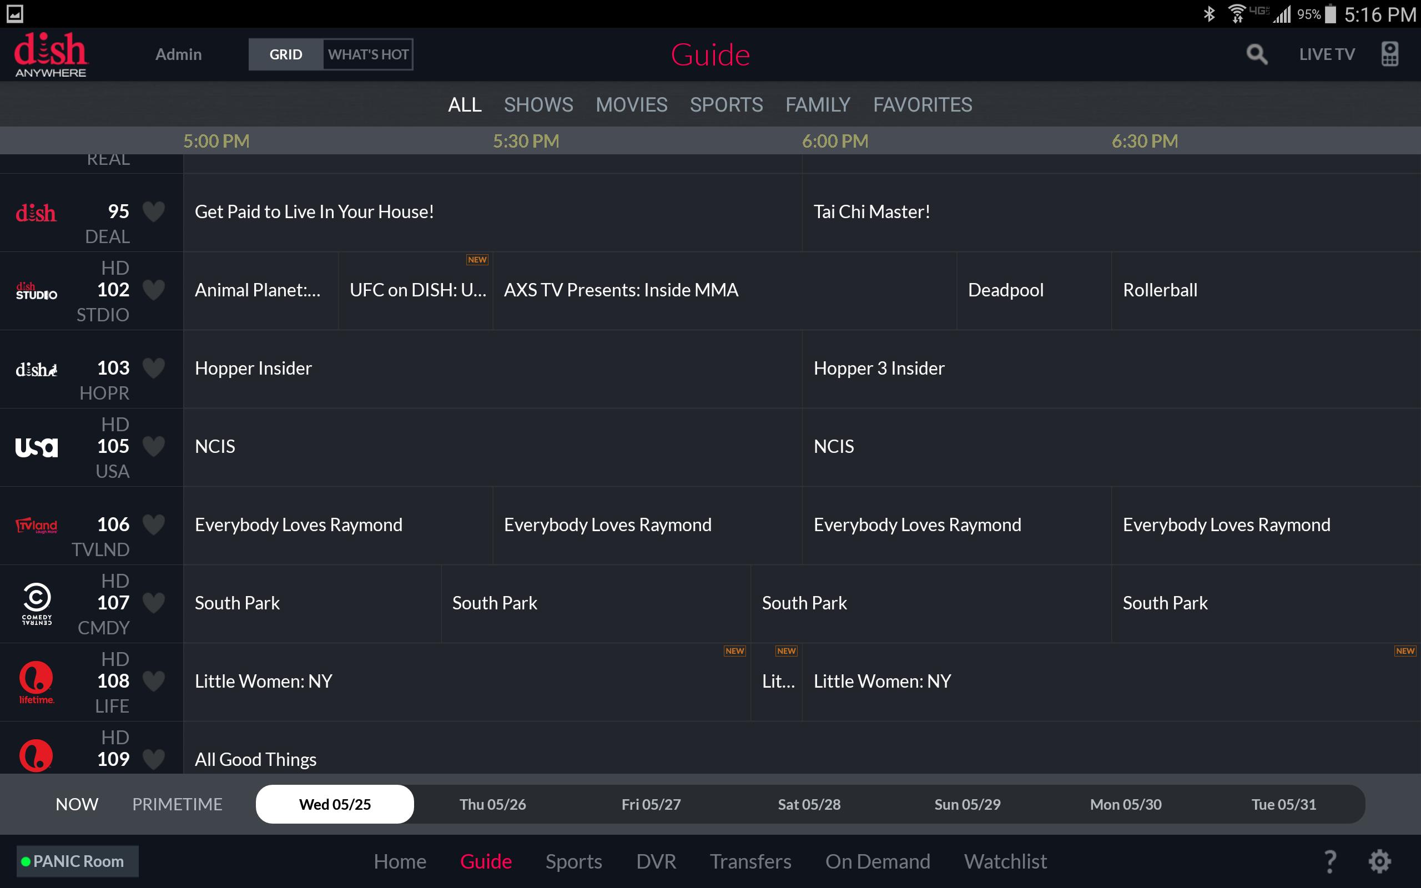Filter guide by MOVIES
The height and width of the screenshot is (888, 1421).
[631, 104]
